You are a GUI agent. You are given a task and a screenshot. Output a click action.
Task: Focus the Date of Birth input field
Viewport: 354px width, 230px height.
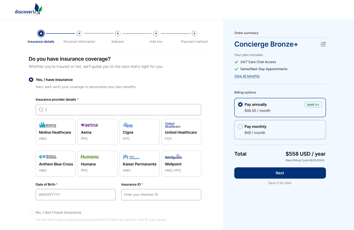pyautogui.click(x=76, y=195)
